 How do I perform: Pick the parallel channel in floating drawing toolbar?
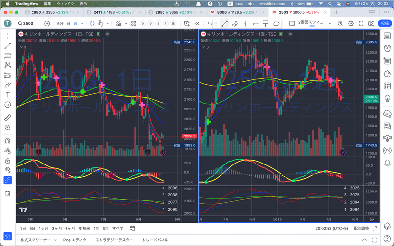coord(235,24)
